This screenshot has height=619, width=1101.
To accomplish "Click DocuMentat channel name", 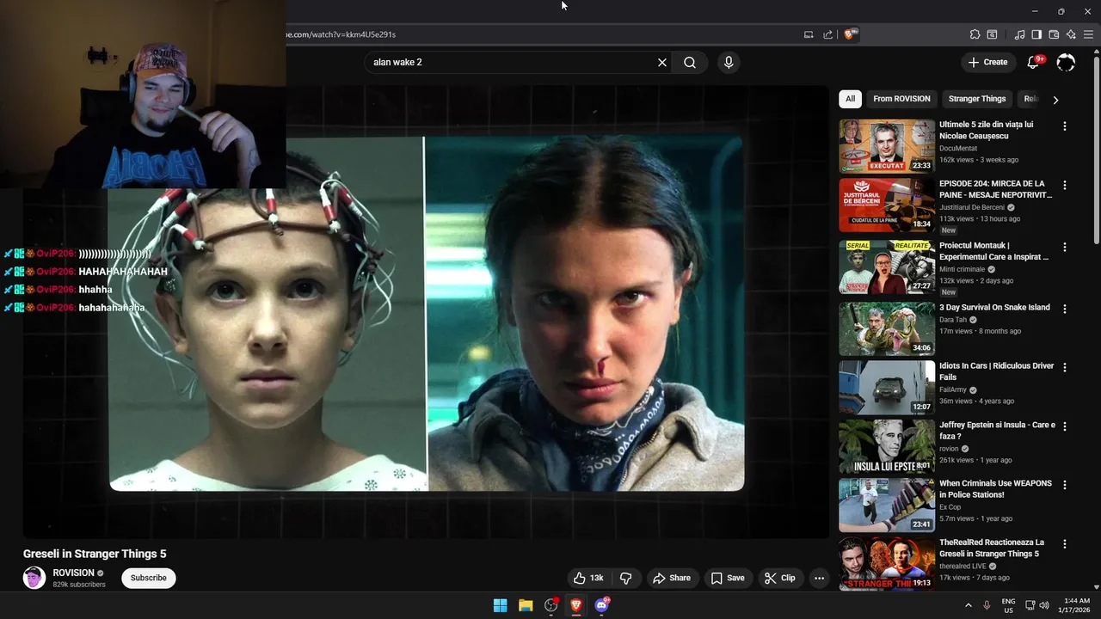I will (958, 149).
